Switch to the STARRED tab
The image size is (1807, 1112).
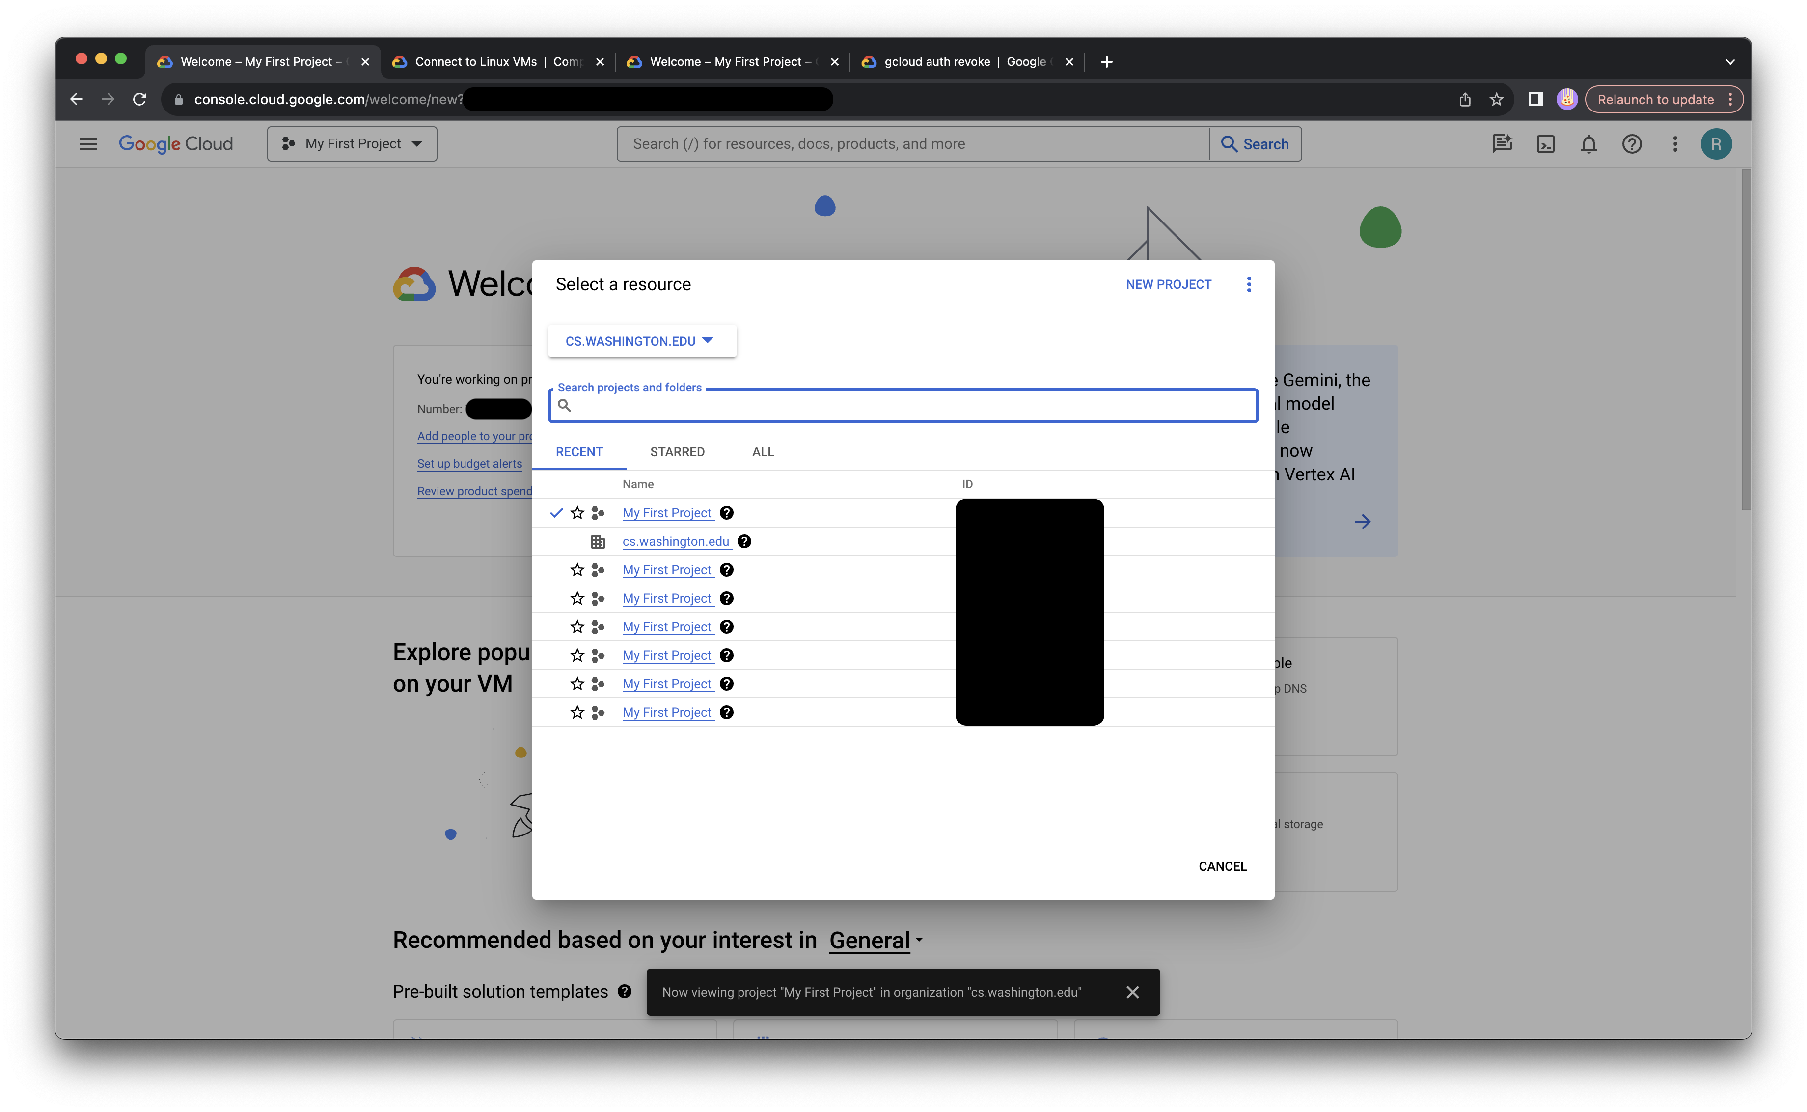tap(677, 452)
